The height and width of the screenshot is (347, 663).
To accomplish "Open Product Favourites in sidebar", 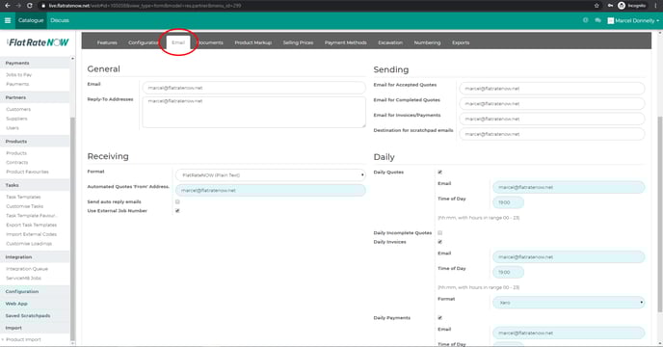I will 27,172.
